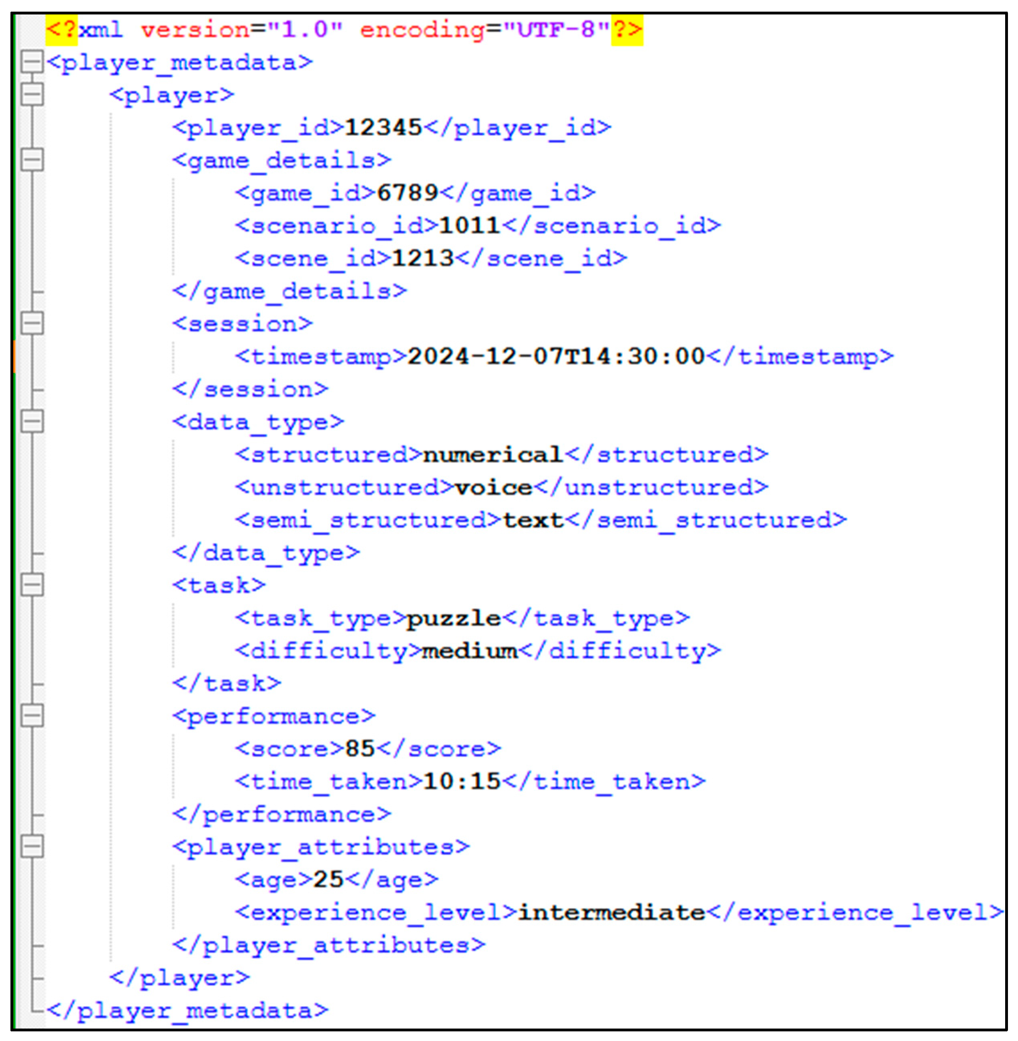1018x1041 pixels.
Task: Click the opening <player_metadata> tag
Action: point(180,63)
